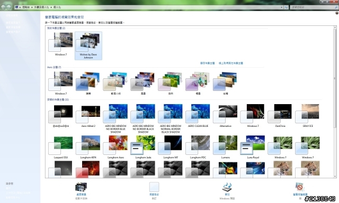
Task: Apply the Aero Hilted 2 theme
Action: pyautogui.click(x=88, y=116)
